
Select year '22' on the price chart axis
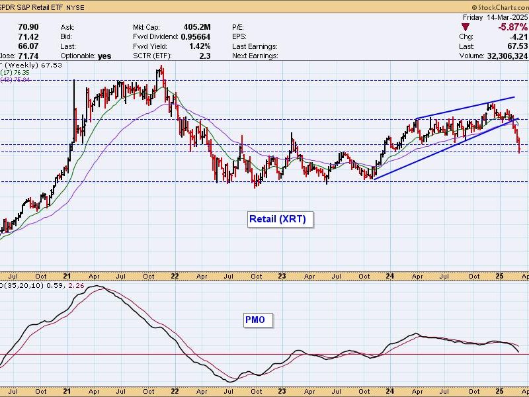(175, 277)
